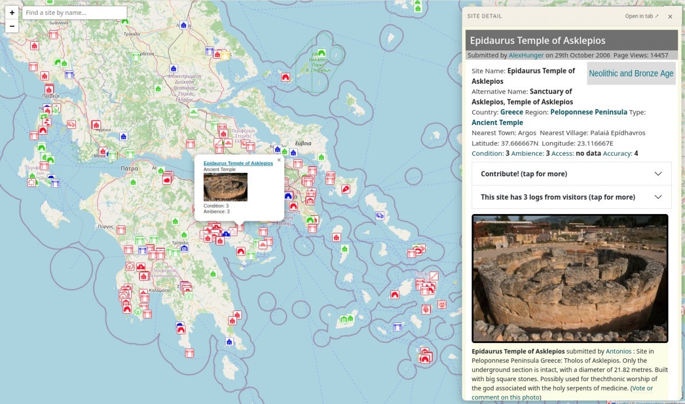Click the Latitude: 37.666667N value

click(505, 143)
